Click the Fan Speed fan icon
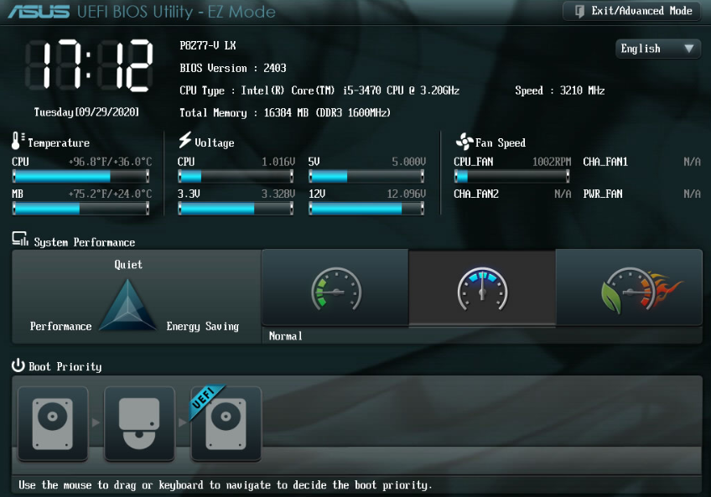Screen dimensions: 711x497 (x=464, y=142)
